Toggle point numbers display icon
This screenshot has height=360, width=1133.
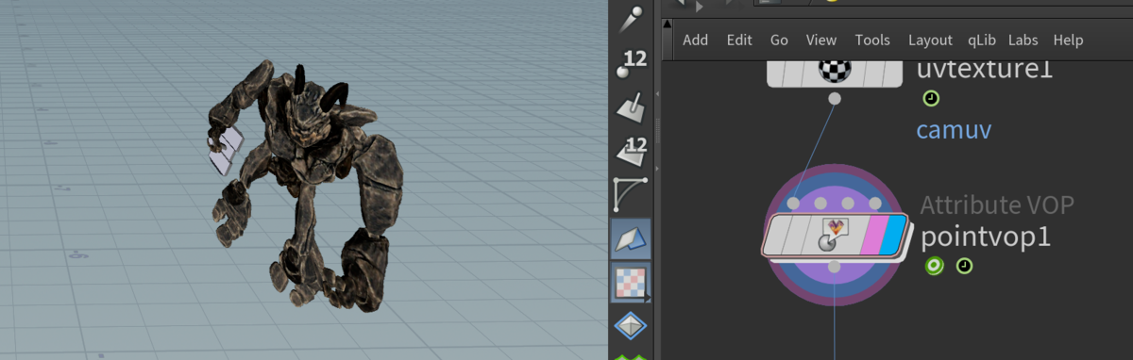tap(631, 63)
